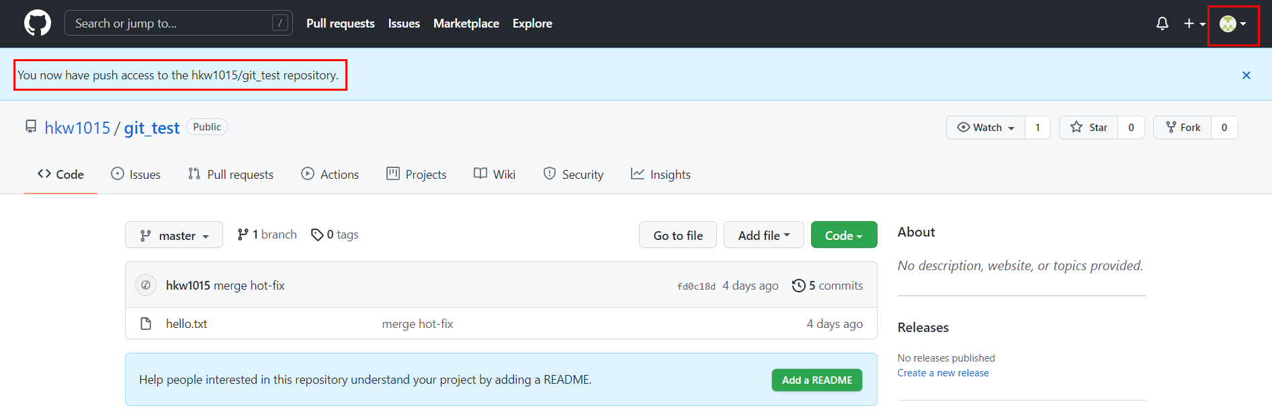Open the Actions tab
This screenshot has width=1272, height=416.
click(x=330, y=175)
